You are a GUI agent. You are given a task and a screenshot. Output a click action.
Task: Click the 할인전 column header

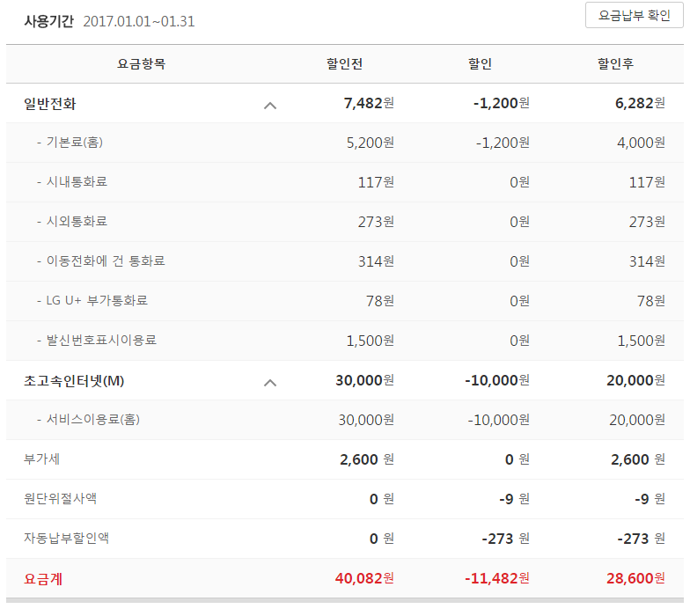coord(344,64)
